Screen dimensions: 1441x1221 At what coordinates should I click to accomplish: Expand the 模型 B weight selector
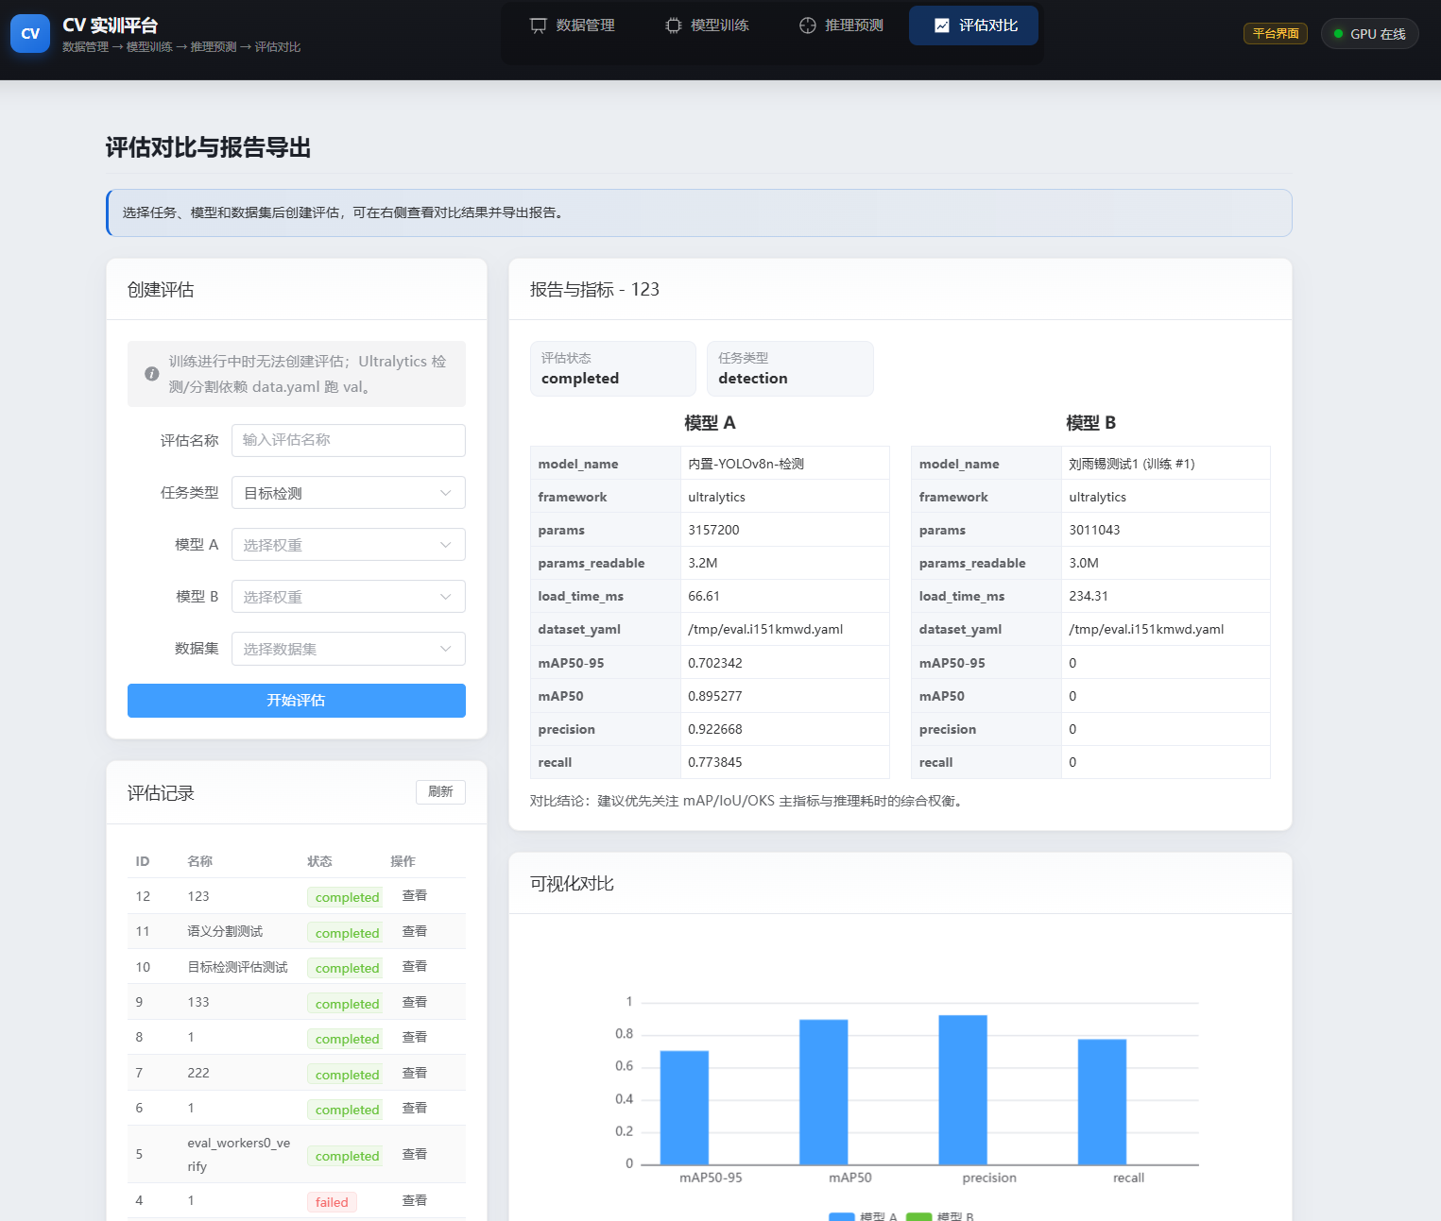point(348,597)
